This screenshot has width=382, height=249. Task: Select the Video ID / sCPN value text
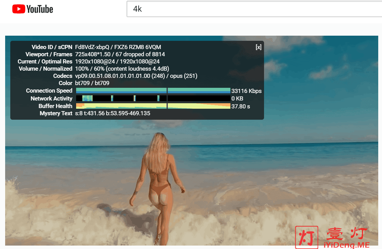pyautogui.click(x=118, y=47)
